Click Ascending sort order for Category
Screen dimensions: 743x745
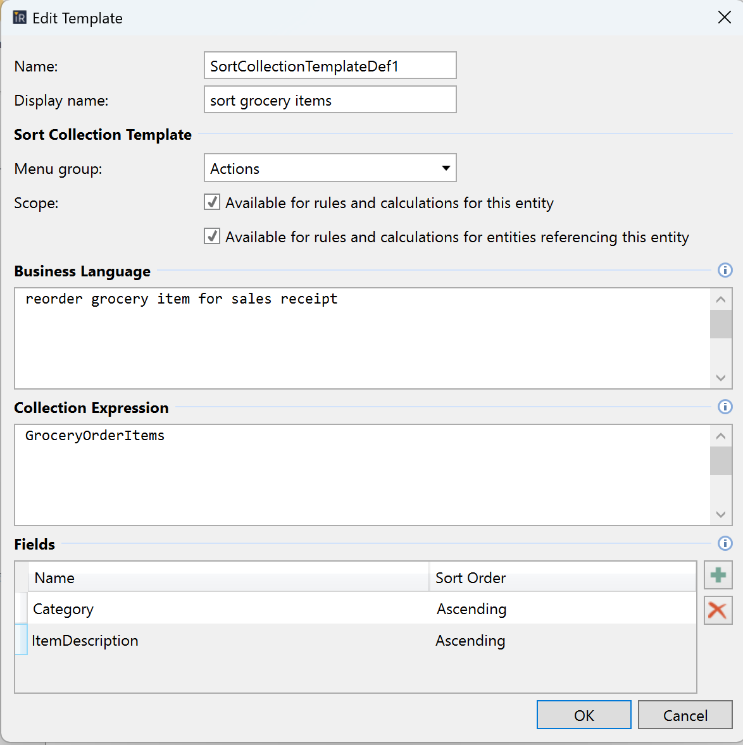coord(471,609)
